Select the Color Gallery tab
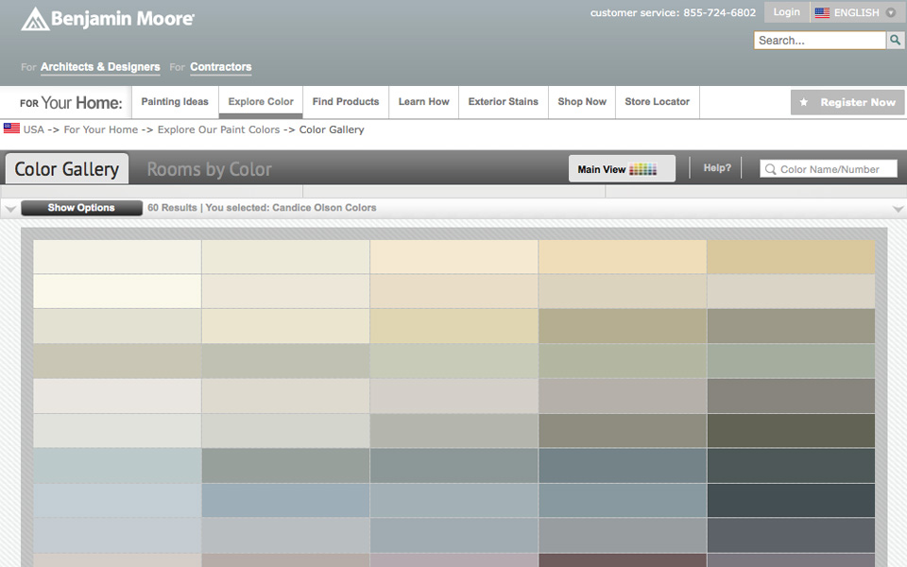 pyautogui.click(x=66, y=169)
